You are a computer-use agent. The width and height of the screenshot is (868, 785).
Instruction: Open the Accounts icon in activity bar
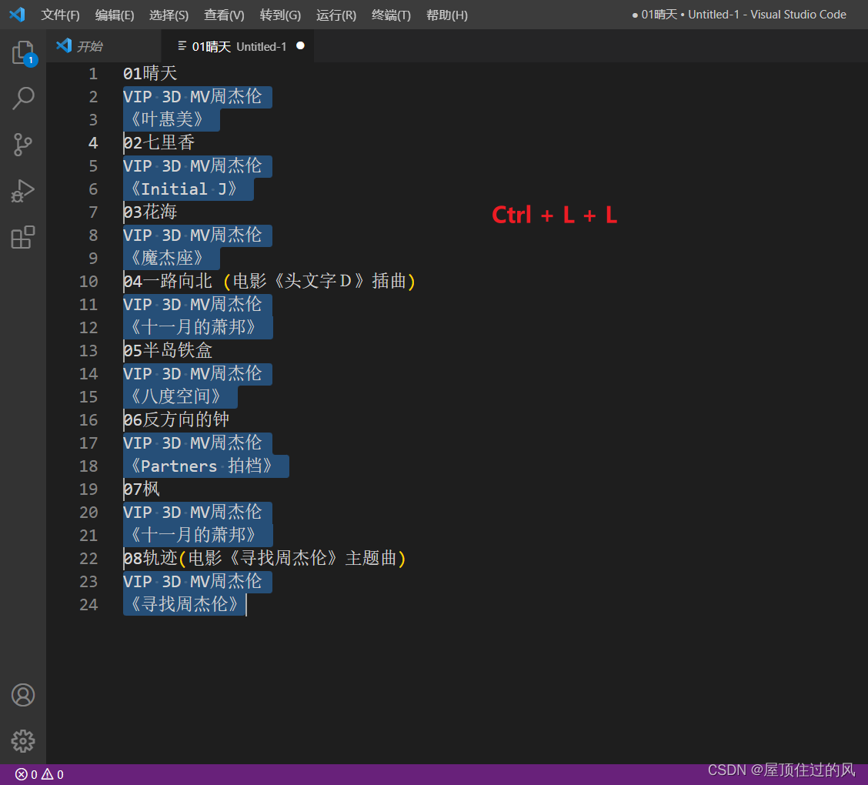point(23,695)
